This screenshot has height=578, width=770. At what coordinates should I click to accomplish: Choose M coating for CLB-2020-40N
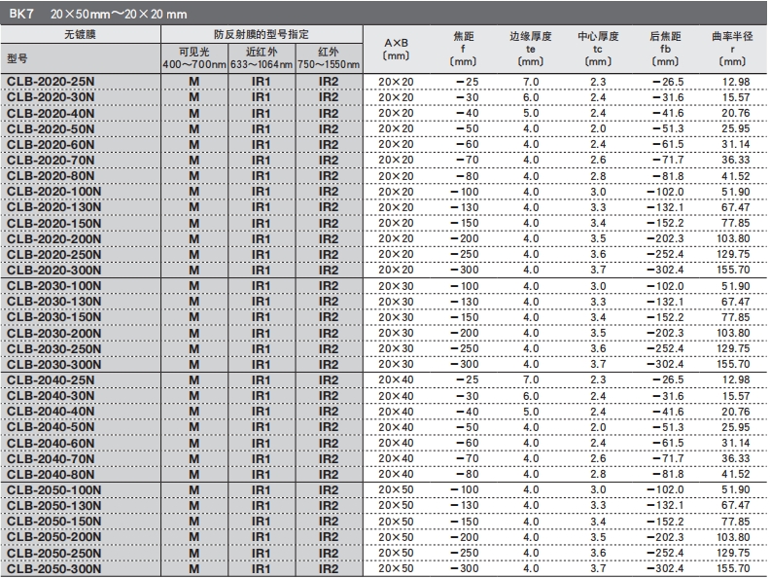click(x=194, y=112)
